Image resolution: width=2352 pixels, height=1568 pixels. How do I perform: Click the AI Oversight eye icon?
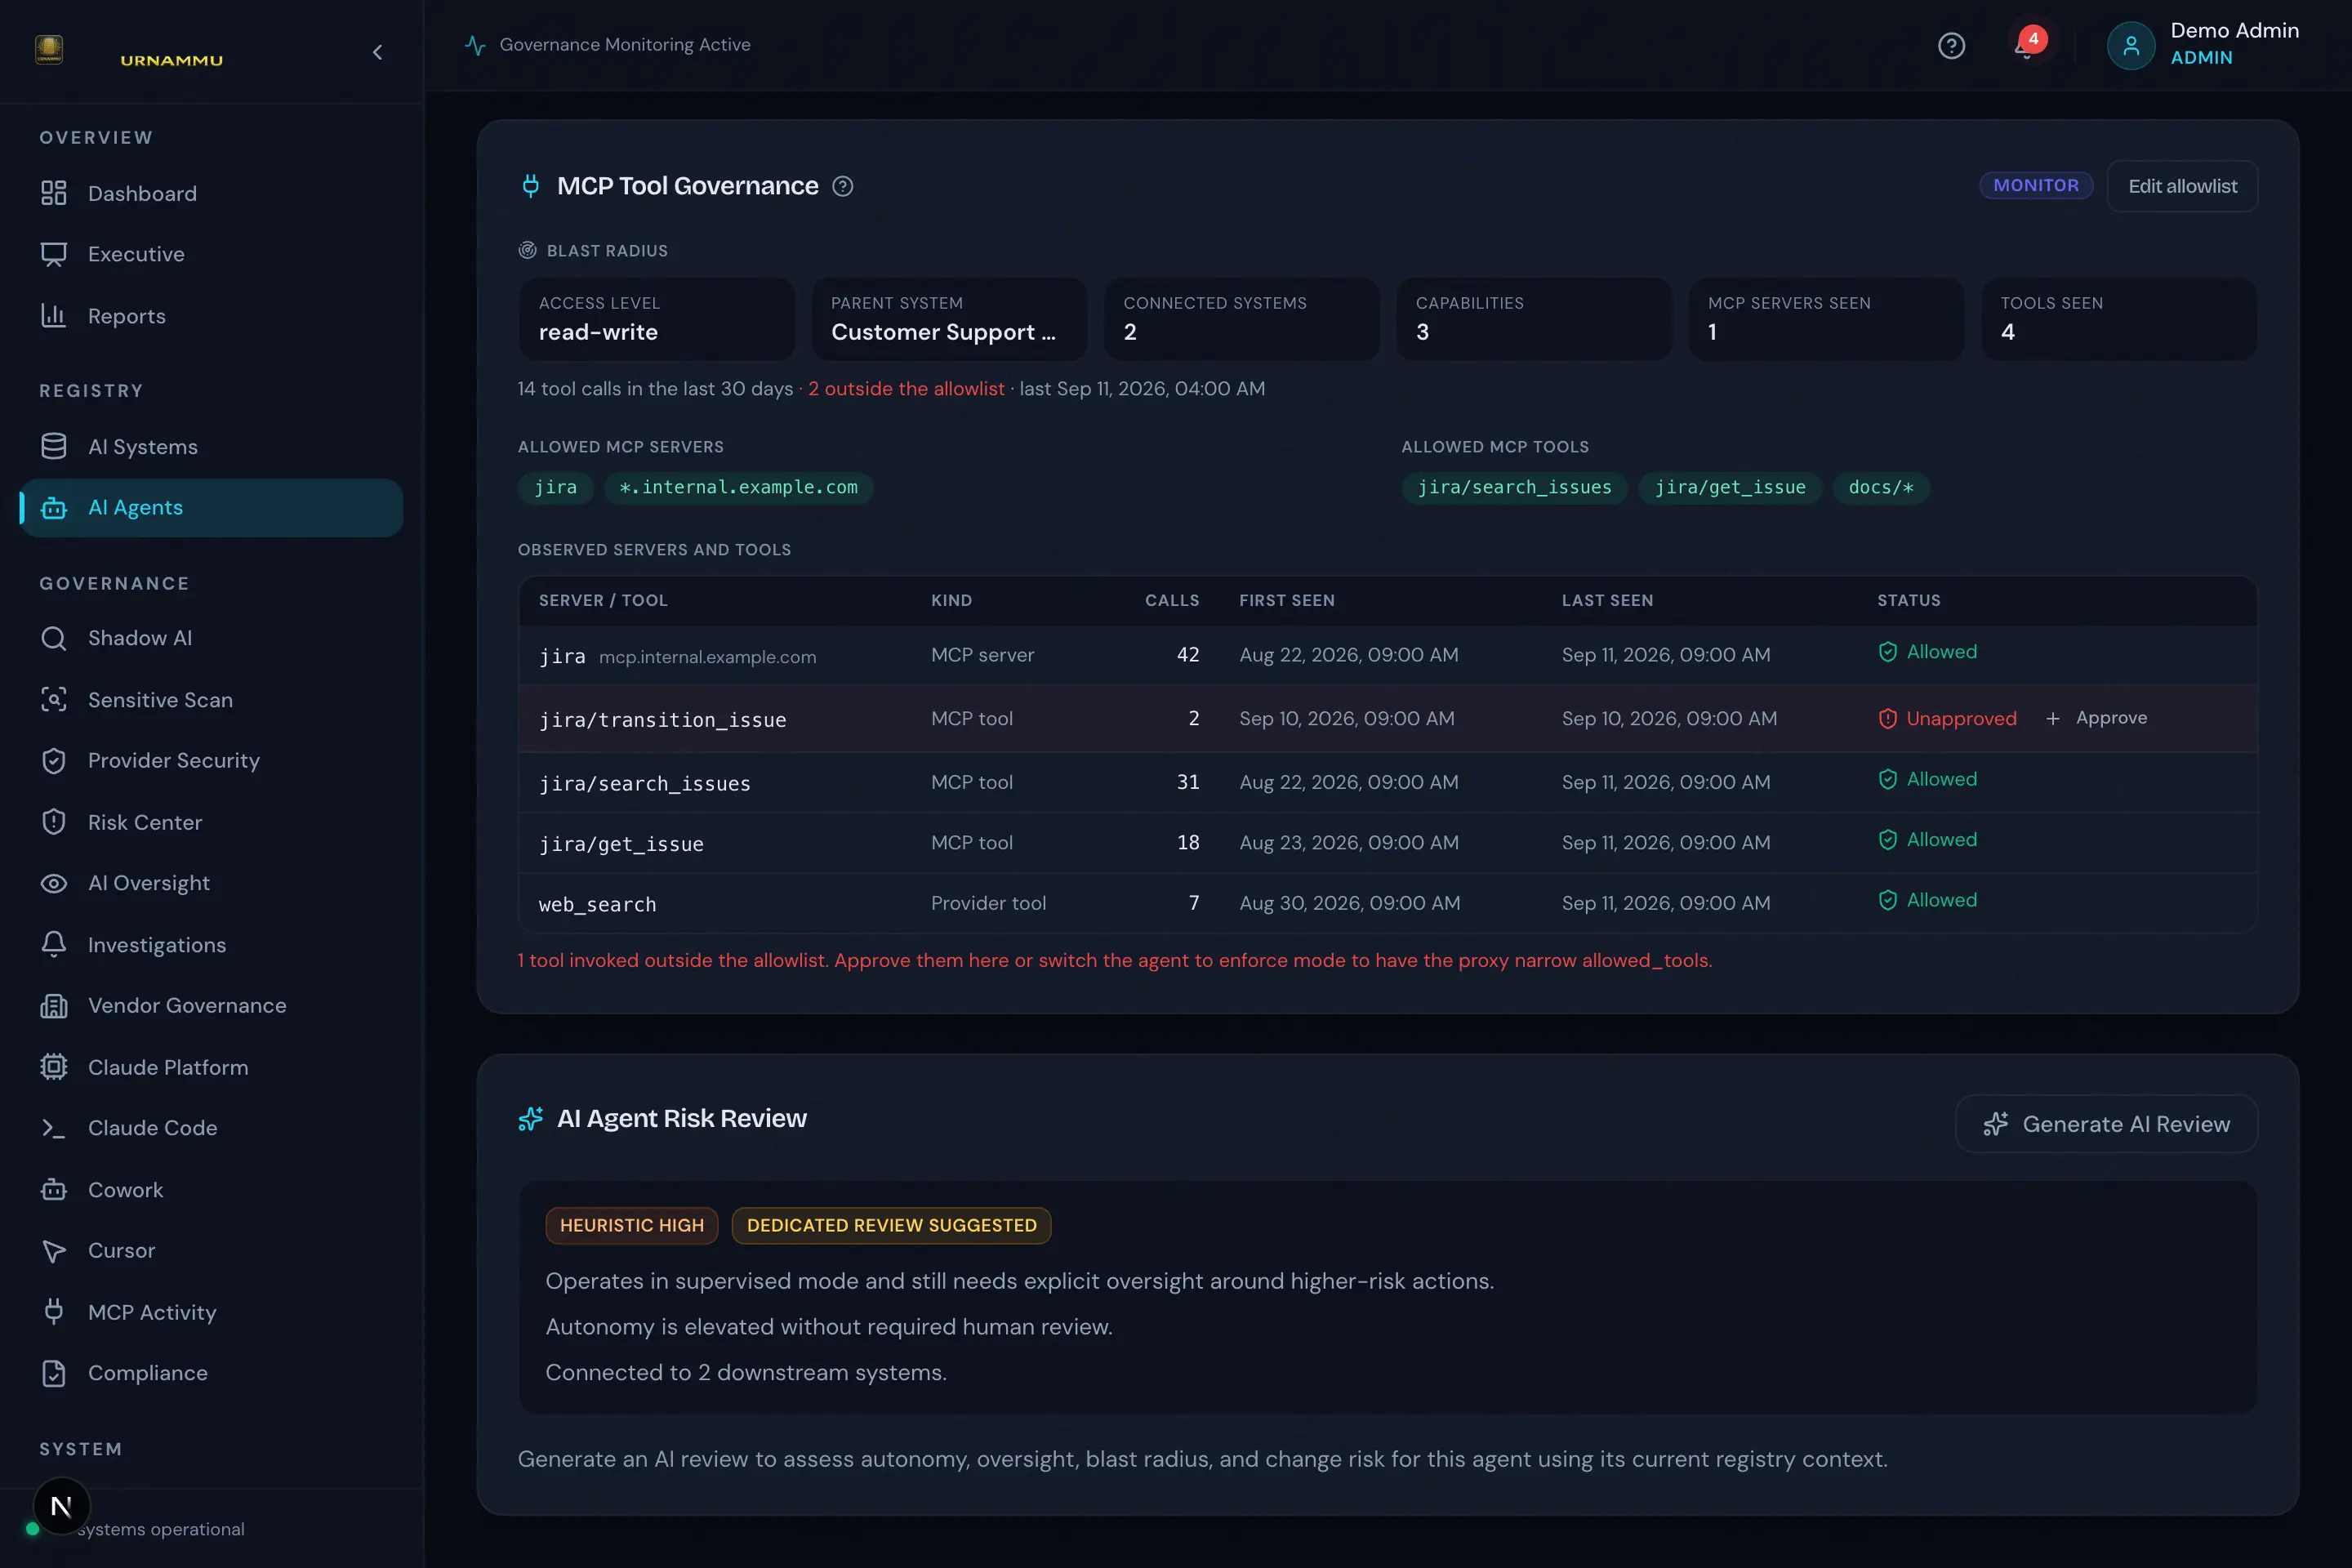coord(54,883)
